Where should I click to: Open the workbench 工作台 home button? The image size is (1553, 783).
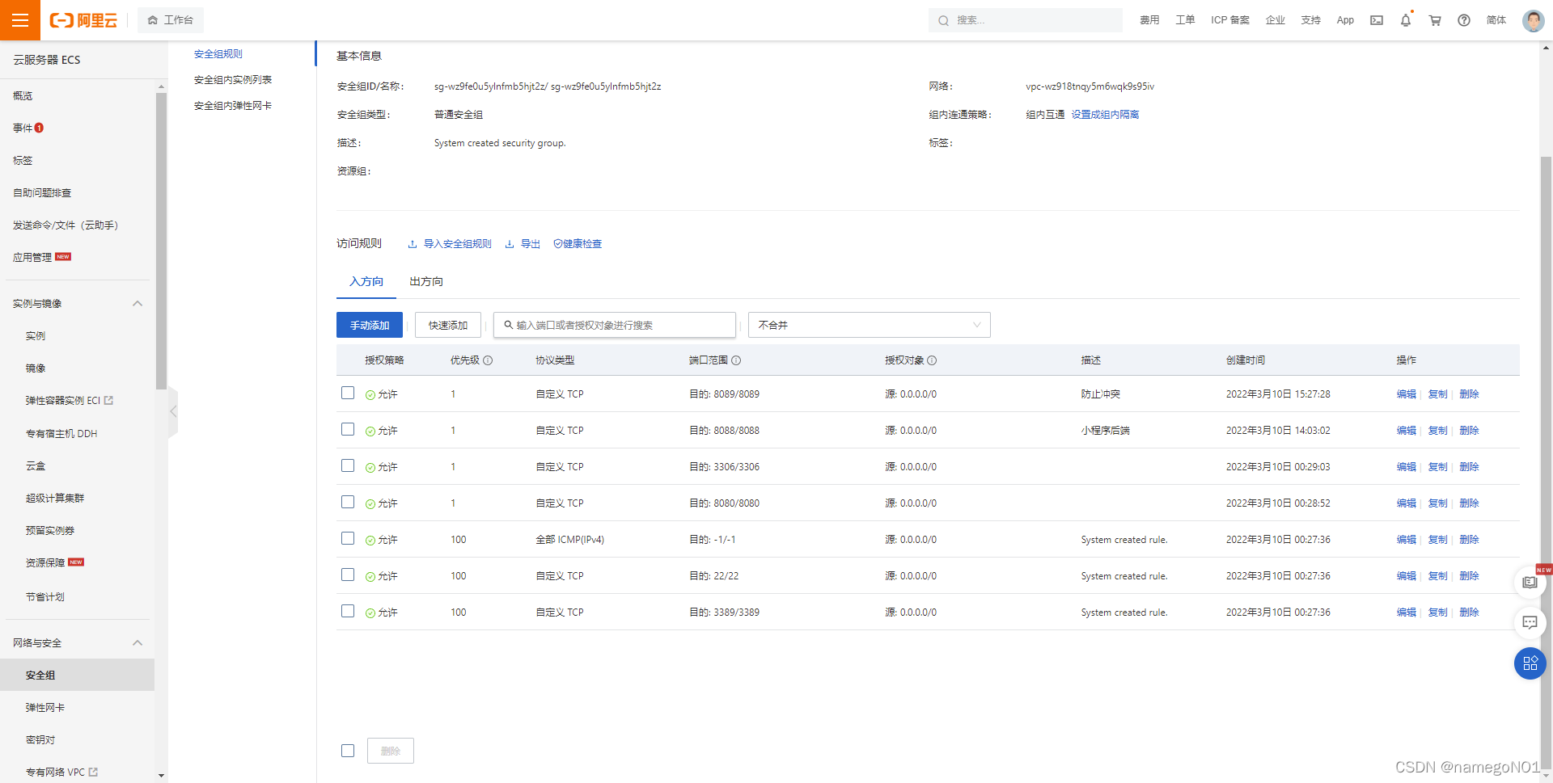coord(171,20)
